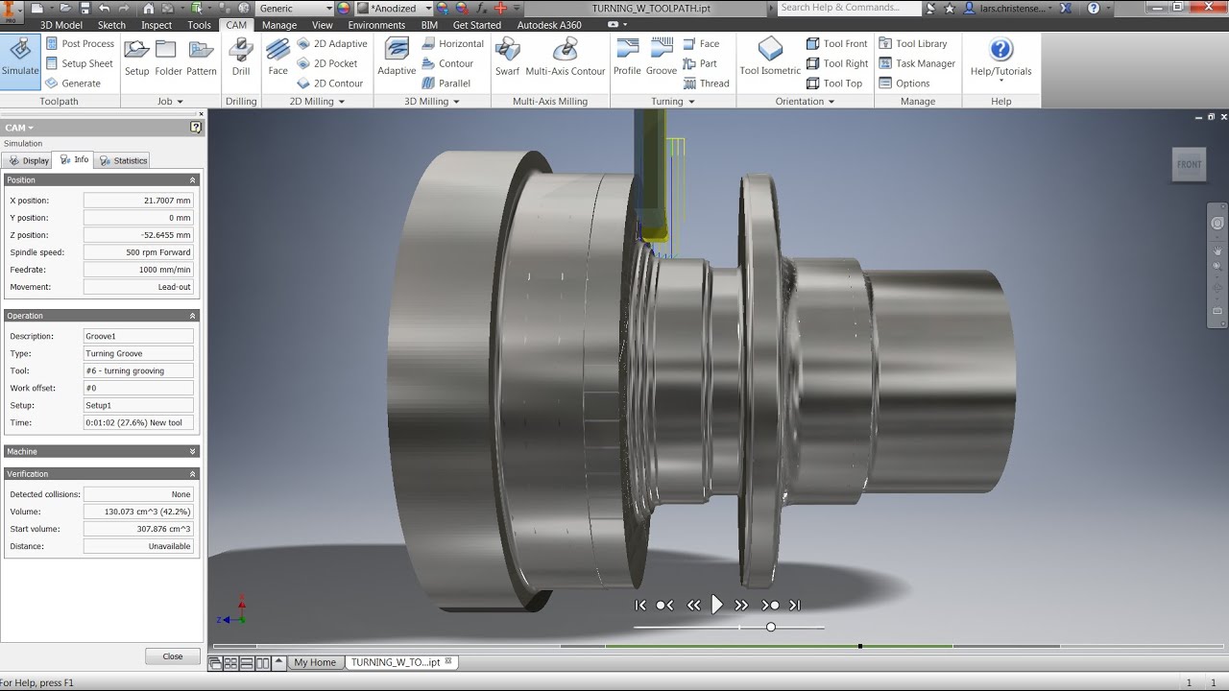Select Tool Front orientation
The image size is (1229, 691).
[836, 43]
